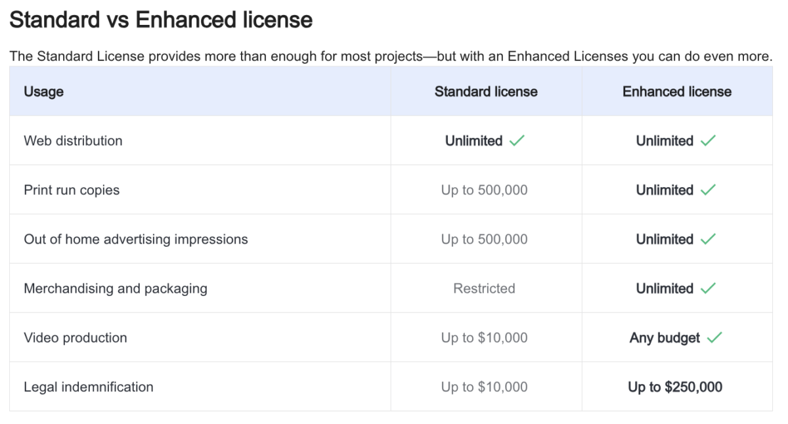Click the Enhanced license column header

(x=677, y=92)
